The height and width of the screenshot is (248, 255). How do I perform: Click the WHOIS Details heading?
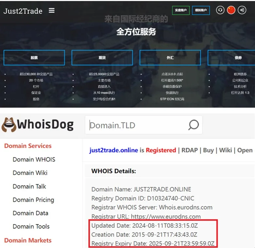[x=114, y=171]
